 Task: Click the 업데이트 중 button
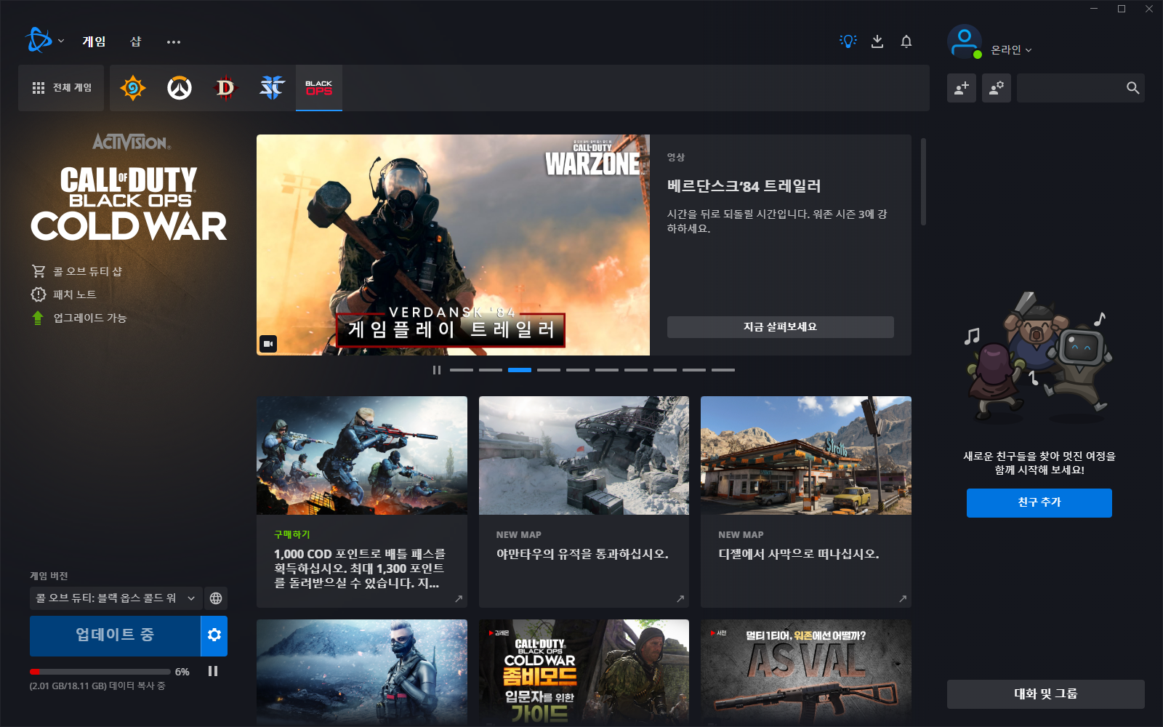(x=115, y=636)
